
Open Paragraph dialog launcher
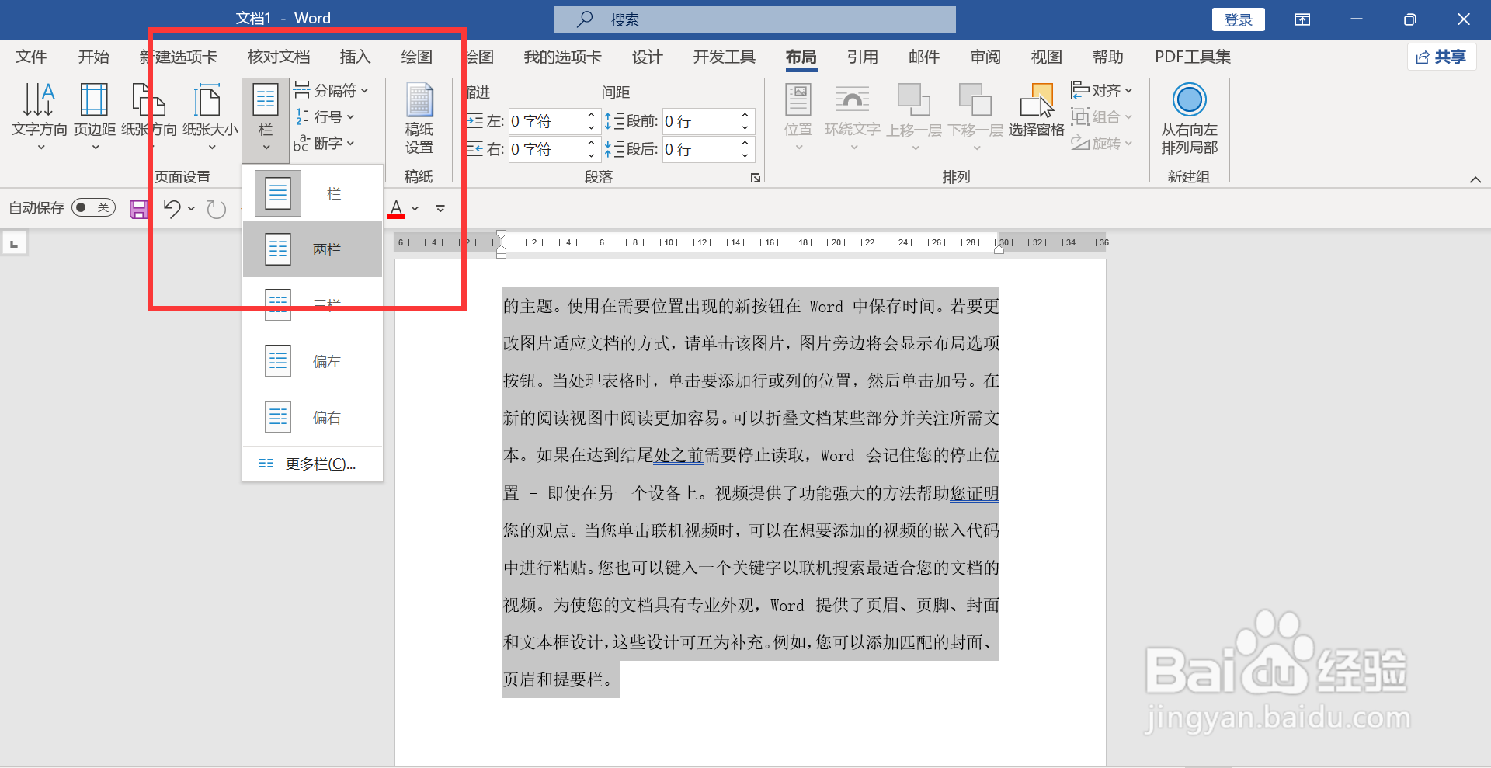[x=756, y=178]
